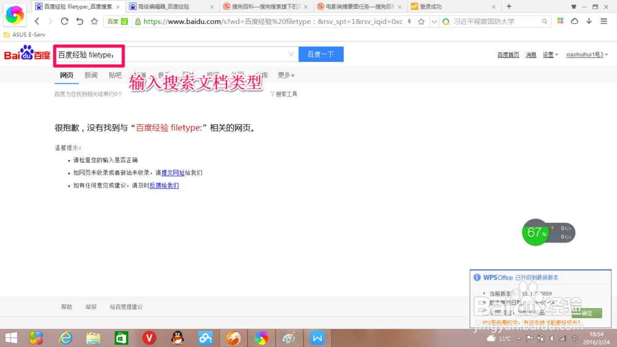Open the colorful apps grid icon
Screen dimensions: 617x347
point(560,21)
